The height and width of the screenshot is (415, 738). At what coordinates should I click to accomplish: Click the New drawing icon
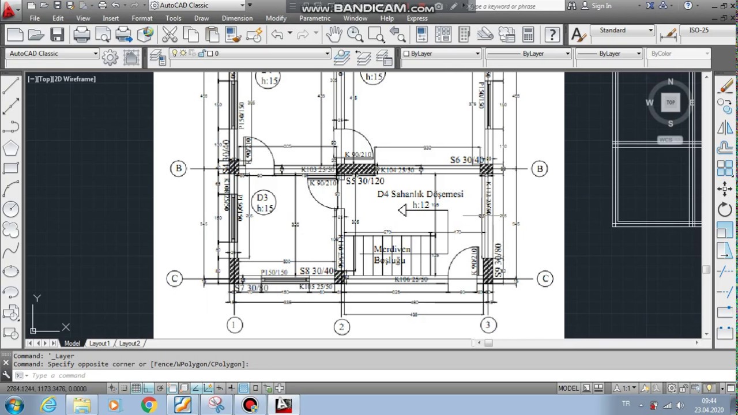click(x=15, y=35)
